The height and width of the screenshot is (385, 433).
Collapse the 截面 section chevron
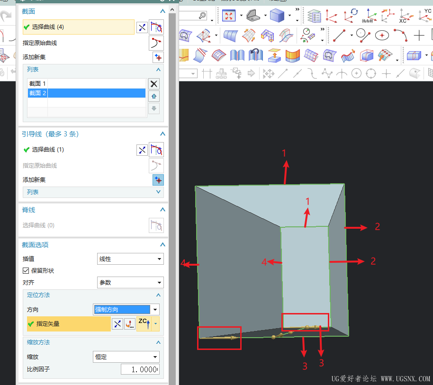point(162,11)
